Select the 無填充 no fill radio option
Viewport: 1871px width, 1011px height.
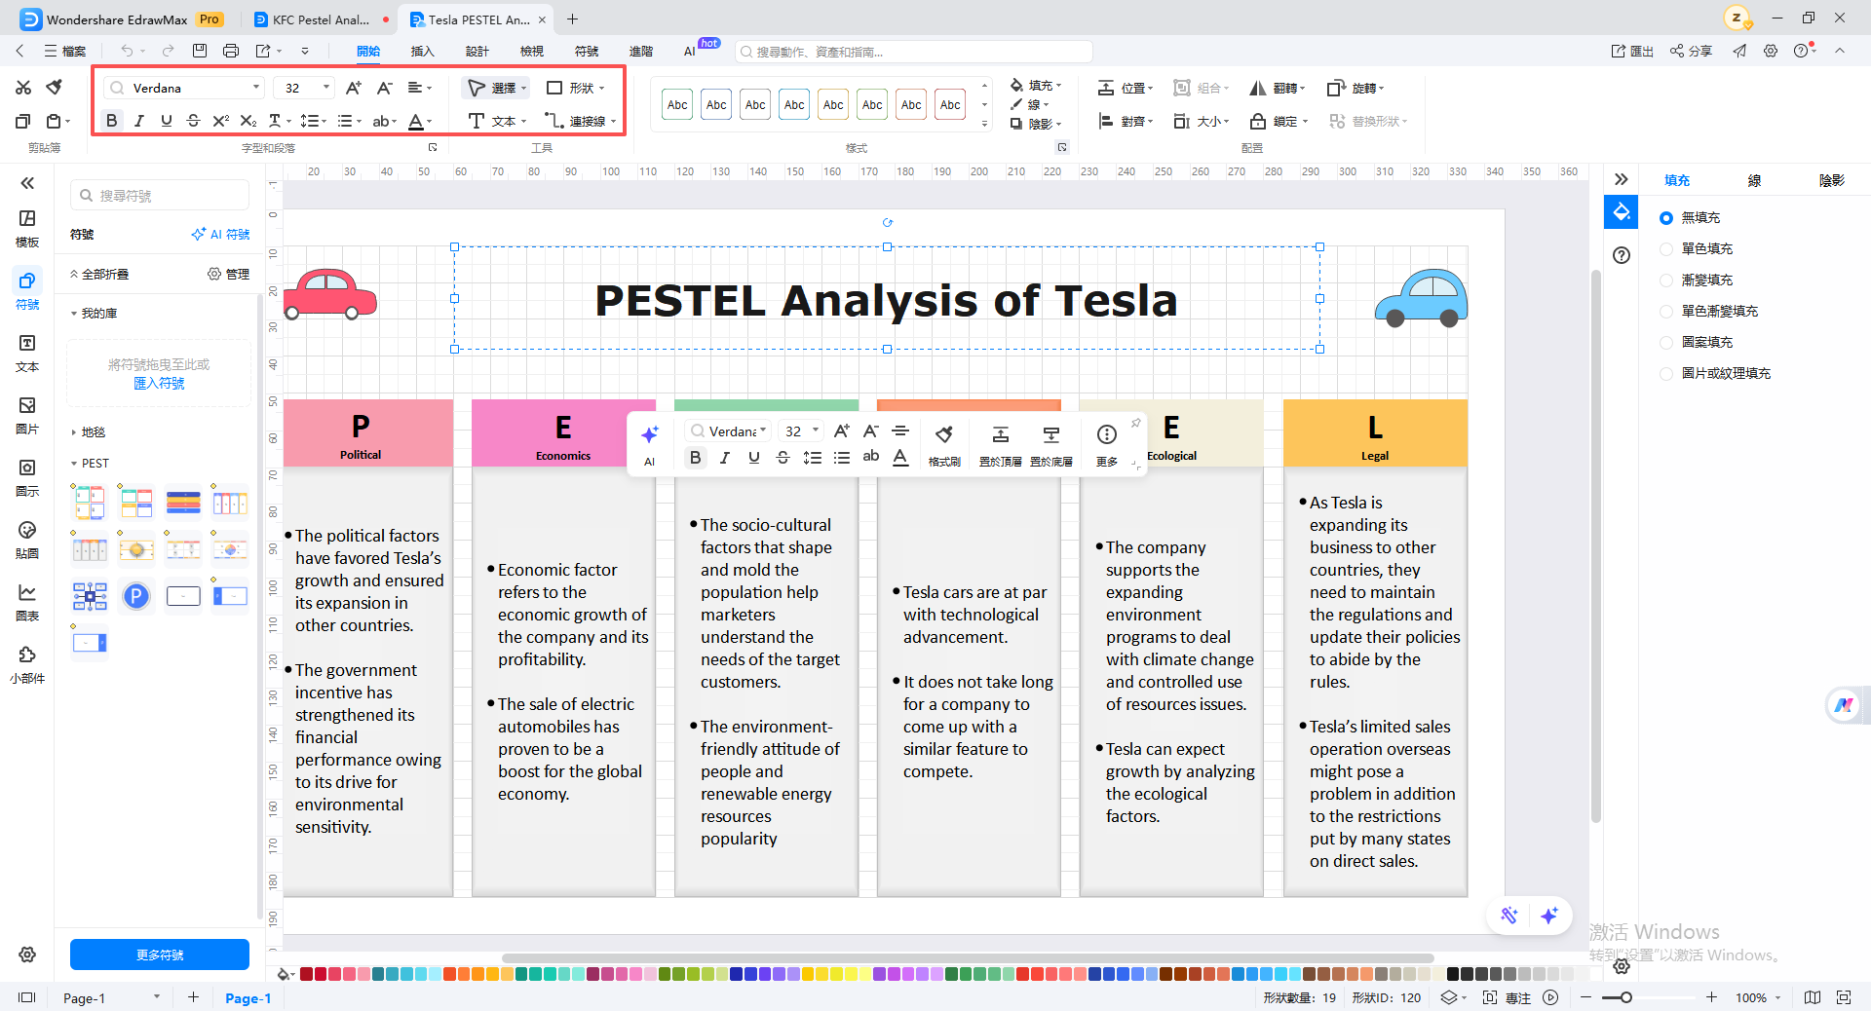pos(1666,218)
